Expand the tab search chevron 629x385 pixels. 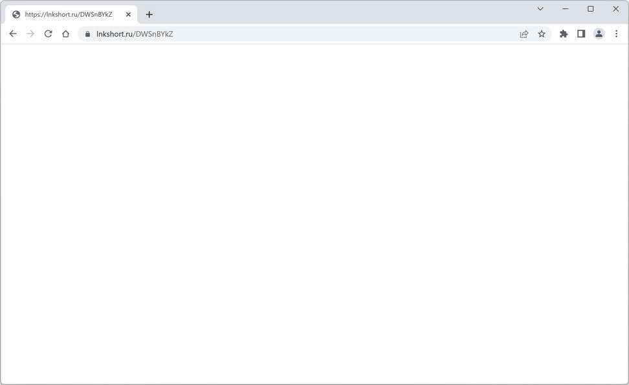540,9
